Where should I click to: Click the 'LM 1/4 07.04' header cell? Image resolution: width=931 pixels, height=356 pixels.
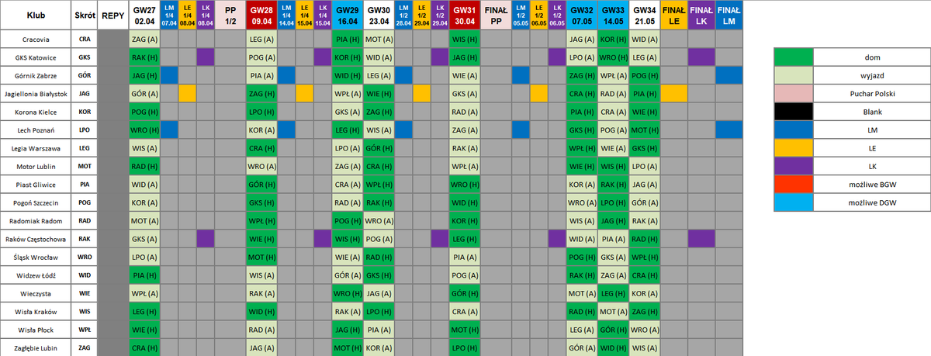[169, 16]
